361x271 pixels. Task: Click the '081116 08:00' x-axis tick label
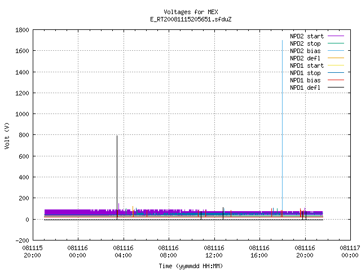[x=168, y=252]
